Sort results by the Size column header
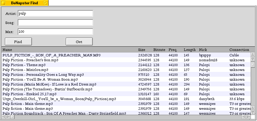Image resolution: width=257 pixels, height=121 pixels. [142, 50]
